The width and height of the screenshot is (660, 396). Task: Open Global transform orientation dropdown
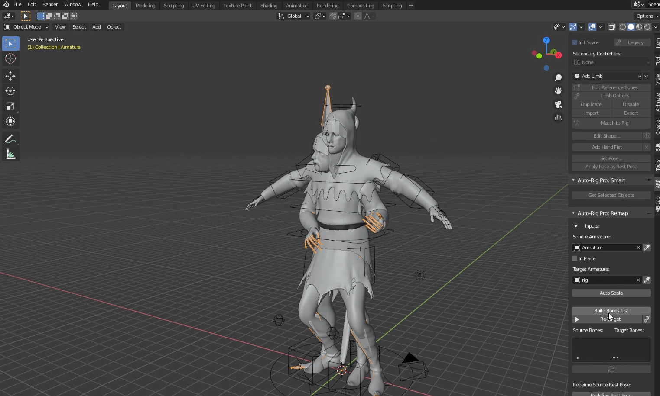coord(293,16)
